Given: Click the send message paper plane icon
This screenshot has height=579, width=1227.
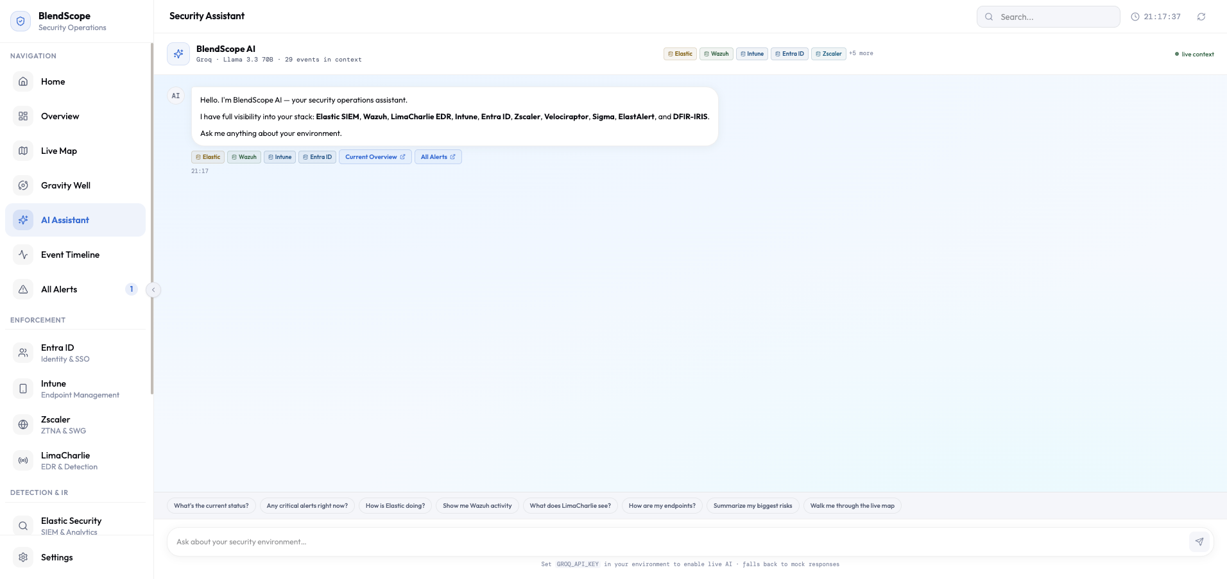Looking at the screenshot, I should coord(1199,542).
